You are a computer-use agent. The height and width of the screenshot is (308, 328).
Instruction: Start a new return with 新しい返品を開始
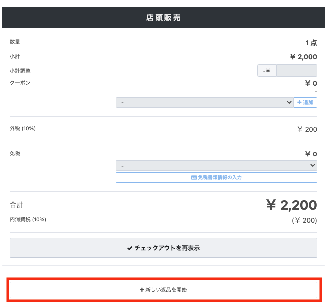point(164,290)
